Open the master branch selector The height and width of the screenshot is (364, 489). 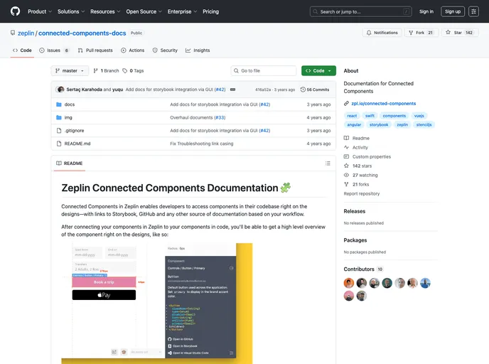pos(70,71)
